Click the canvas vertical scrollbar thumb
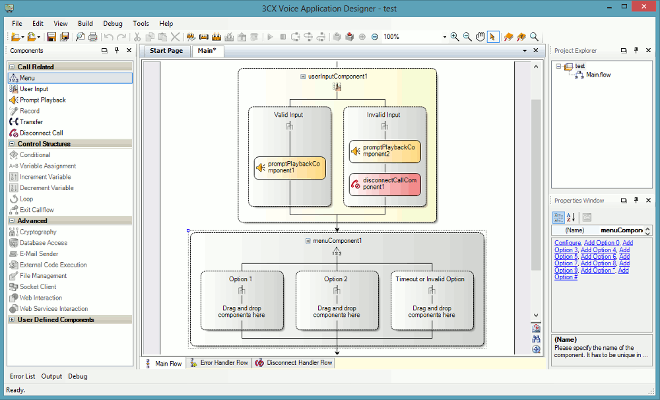The image size is (660, 400). (x=535, y=185)
